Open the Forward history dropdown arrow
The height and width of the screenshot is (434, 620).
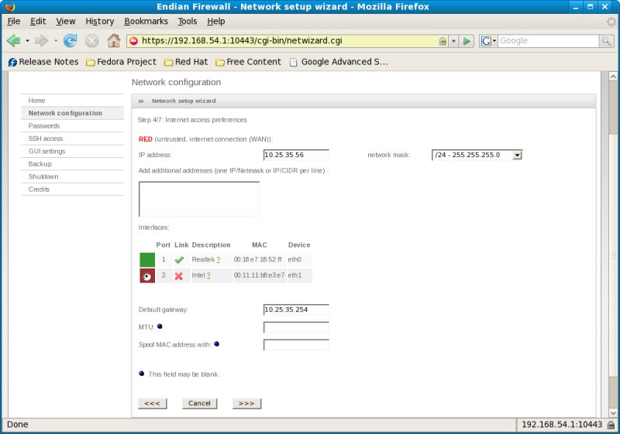pyautogui.click(x=55, y=41)
